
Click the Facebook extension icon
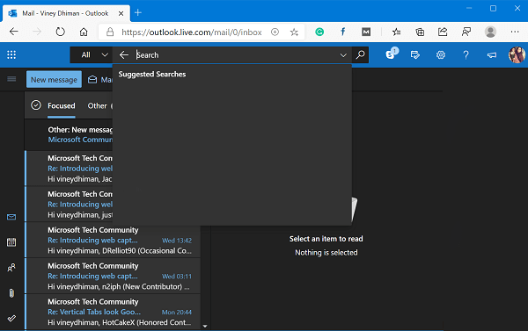[343, 32]
